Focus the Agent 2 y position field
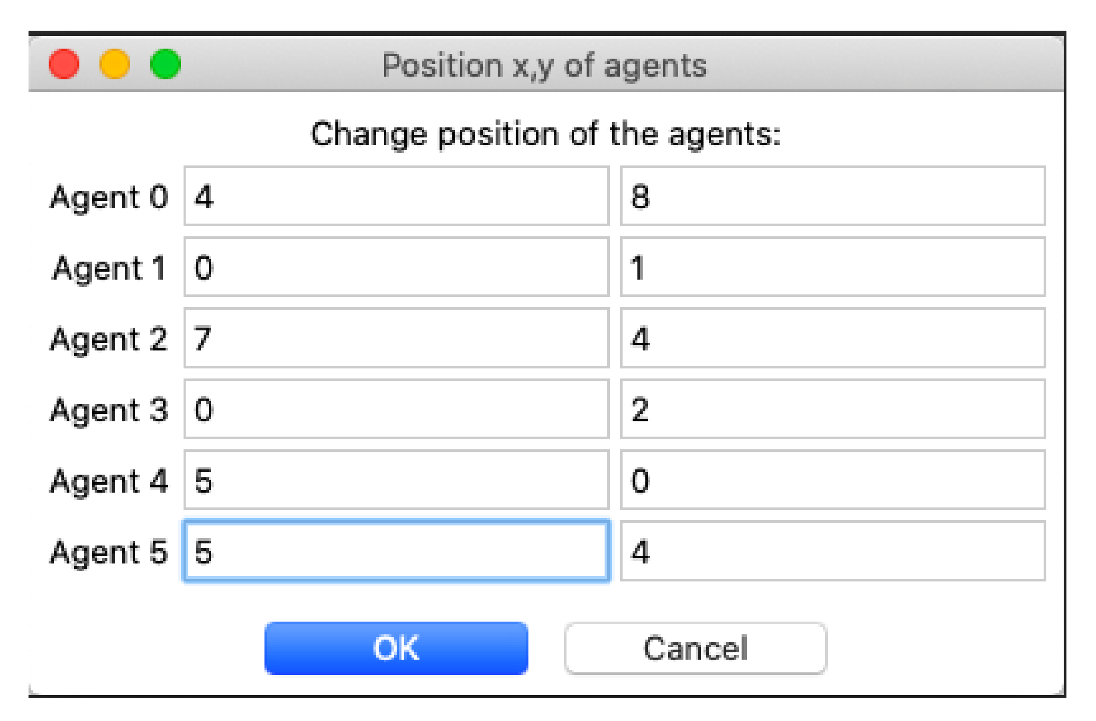This screenshot has width=1096, height=721. tap(833, 338)
